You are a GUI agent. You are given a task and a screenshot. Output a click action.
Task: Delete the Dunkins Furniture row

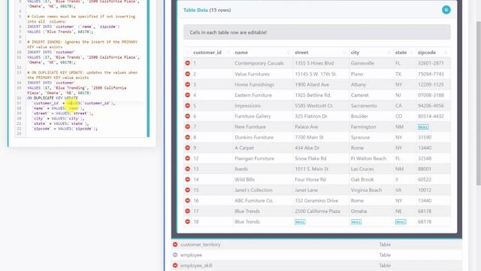187,137
